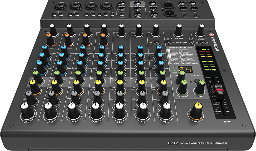This screenshot has width=256, height=151.
Task: Select the CH 3 combo input jack
Action: 91,6
